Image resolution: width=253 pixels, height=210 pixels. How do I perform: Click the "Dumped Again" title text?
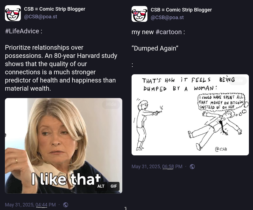click(155, 48)
